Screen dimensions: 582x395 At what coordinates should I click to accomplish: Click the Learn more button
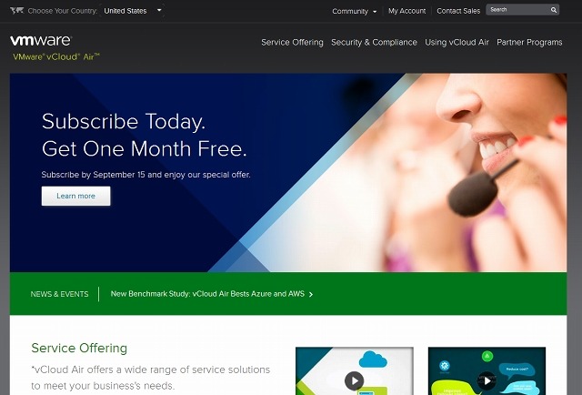tap(75, 196)
